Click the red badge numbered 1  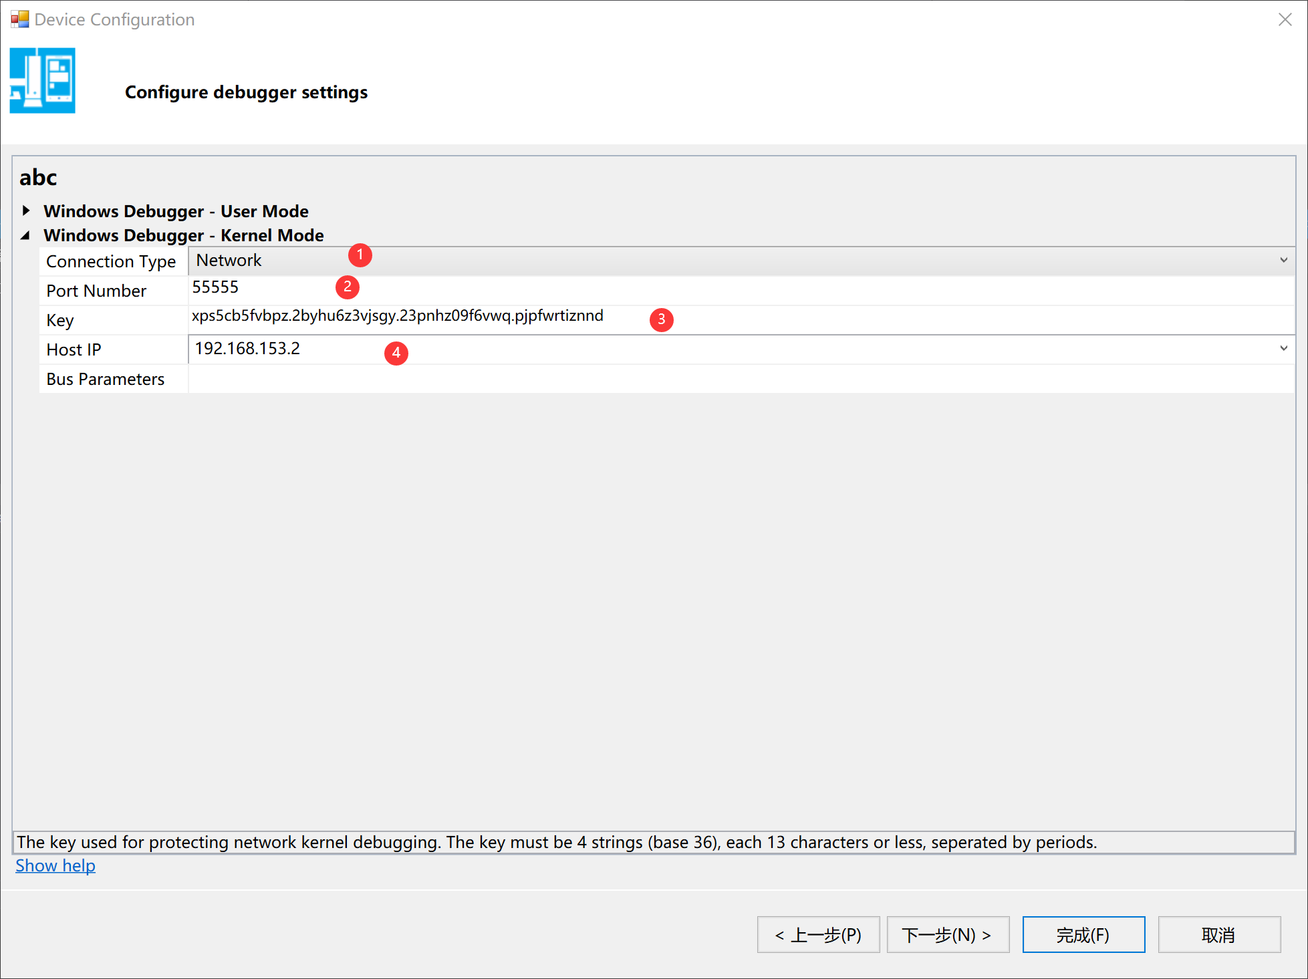tap(359, 255)
